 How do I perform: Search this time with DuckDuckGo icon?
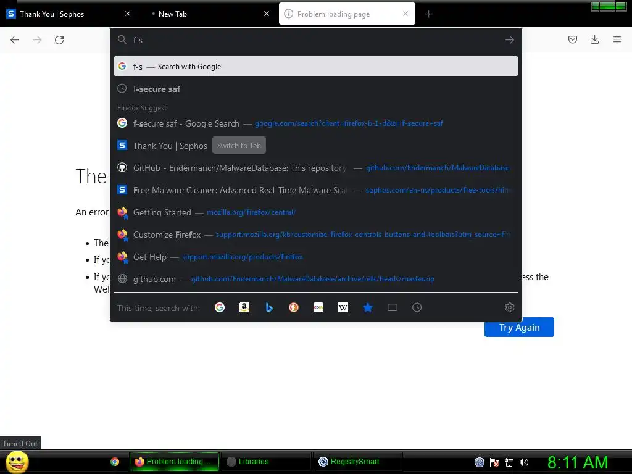(294, 307)
